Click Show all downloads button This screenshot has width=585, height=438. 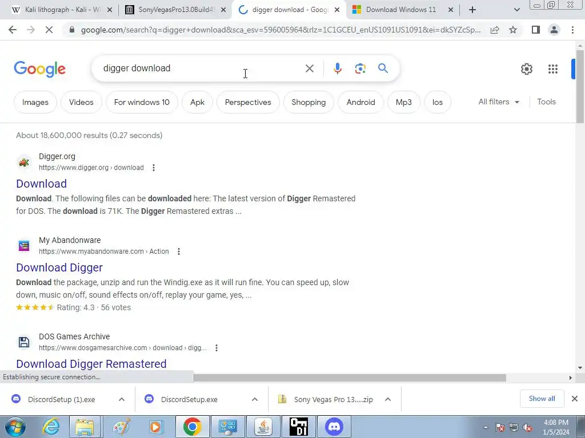542,399
